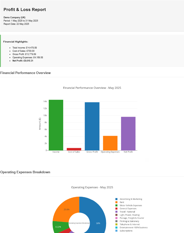Toggle Postage, Freight & Courier legend entry

pyautogui.click(x=132, y=218)
